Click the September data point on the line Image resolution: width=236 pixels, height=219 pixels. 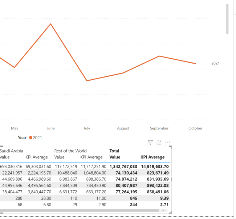coord(159,56)
